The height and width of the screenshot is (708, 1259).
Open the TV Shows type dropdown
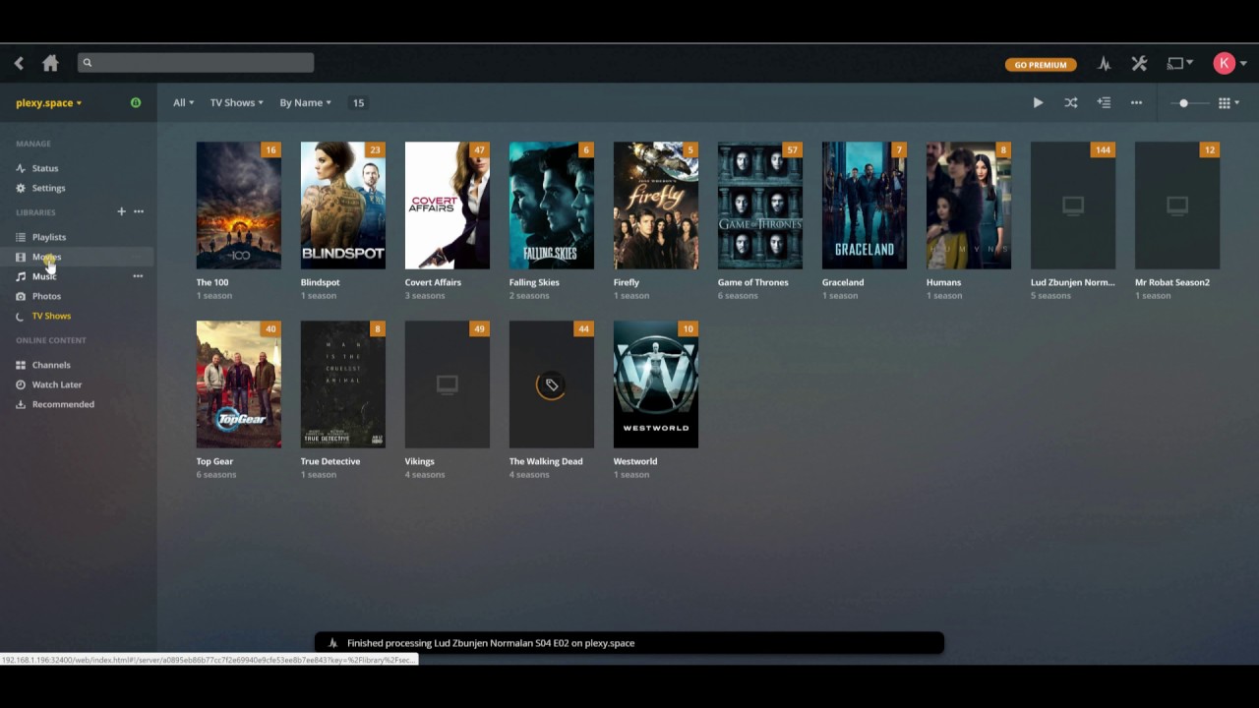(236, 102)
